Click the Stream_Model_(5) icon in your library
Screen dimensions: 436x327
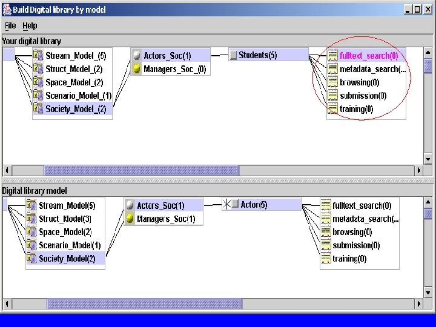click(x=38, y=55)
